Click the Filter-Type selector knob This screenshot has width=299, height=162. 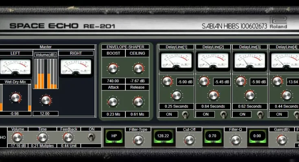138,140
